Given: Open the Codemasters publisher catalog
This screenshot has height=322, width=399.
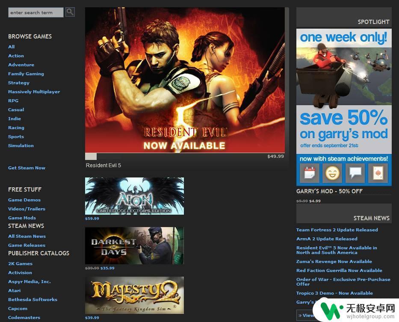Looking at the screenshot, I should pyautogui.click(x=24, y=317).
